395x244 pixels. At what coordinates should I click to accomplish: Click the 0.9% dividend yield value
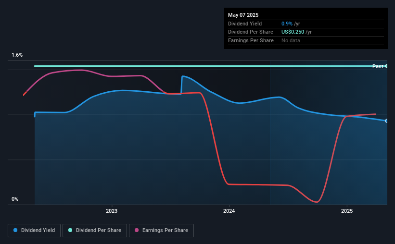click(x=287, y=24)
